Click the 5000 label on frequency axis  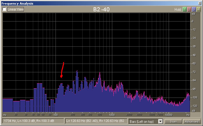coord(152,114)
